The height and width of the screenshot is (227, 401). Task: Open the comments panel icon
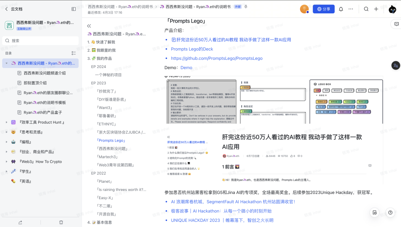coord(397,24)
